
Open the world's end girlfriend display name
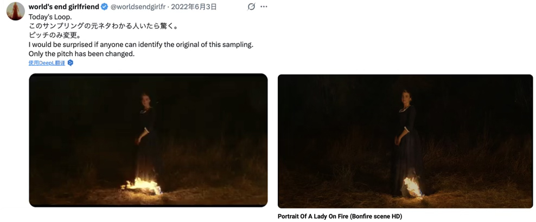click(63, 7)
